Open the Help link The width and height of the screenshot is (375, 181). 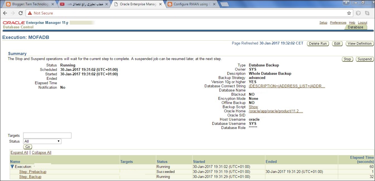click(x=352, y=23)
